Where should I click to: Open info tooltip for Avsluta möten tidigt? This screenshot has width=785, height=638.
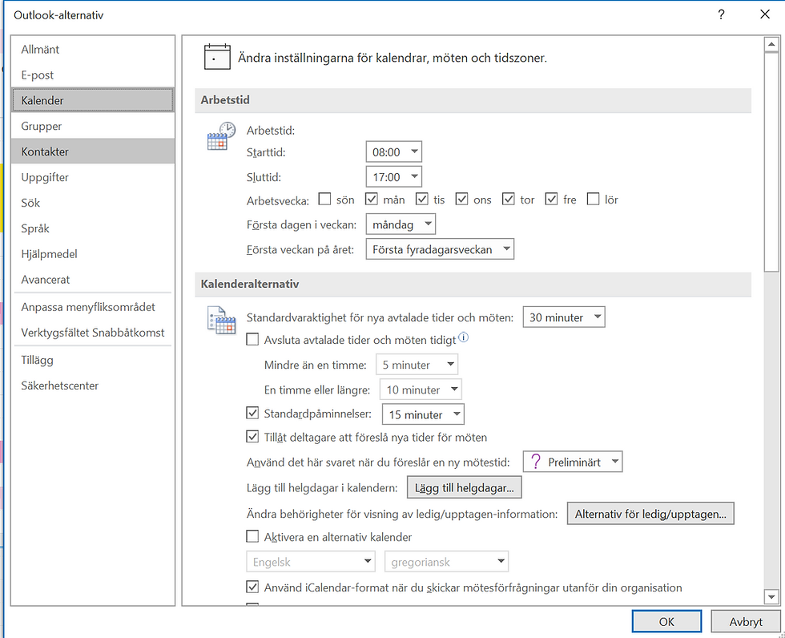(x=464, y=337)
